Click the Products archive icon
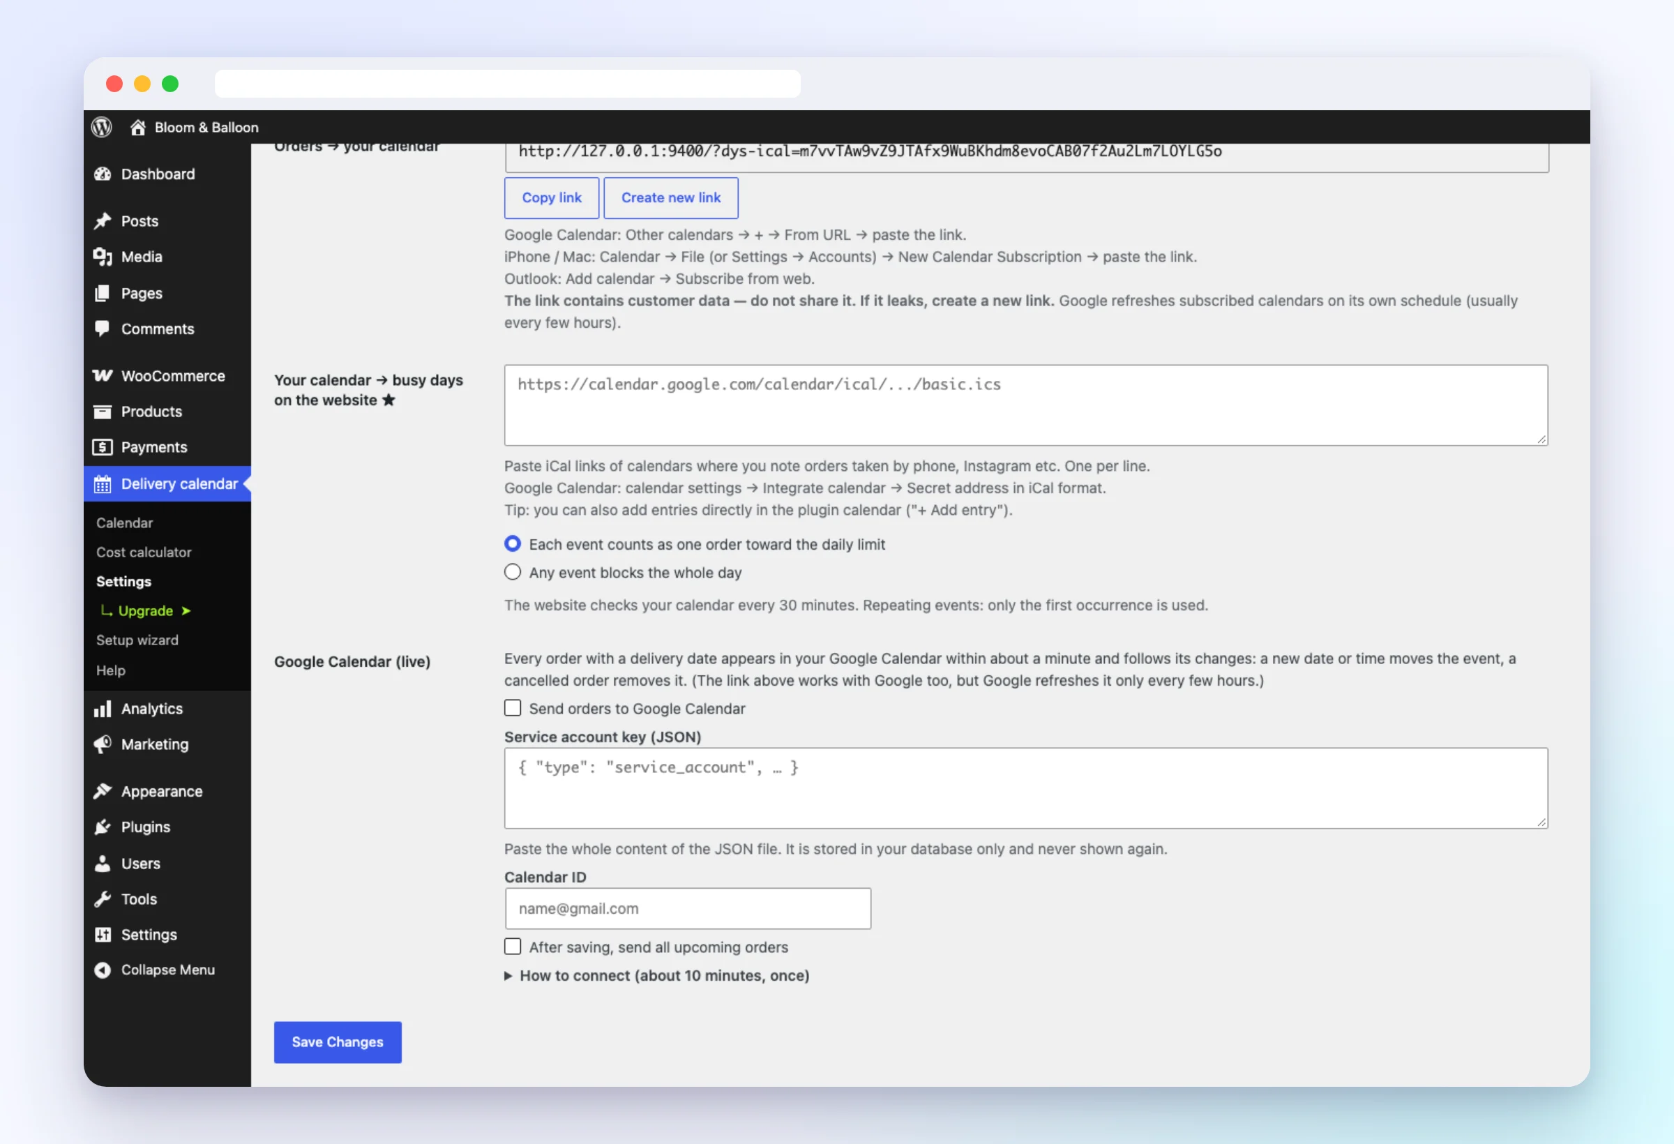Screen dimensions: 1674x1144 click(103, 412)
